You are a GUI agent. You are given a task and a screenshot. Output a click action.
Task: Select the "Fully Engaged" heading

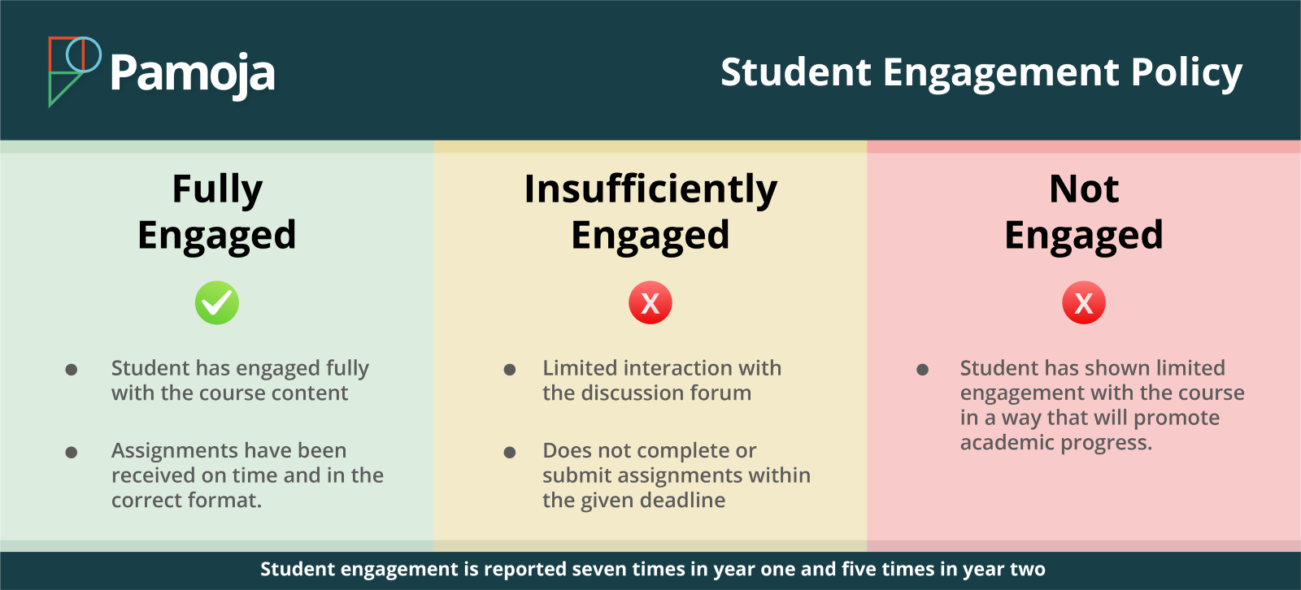click(x=217, y=211)
